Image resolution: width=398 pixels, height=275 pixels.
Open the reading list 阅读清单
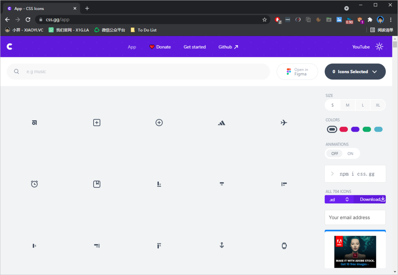(x=381, y=30)
